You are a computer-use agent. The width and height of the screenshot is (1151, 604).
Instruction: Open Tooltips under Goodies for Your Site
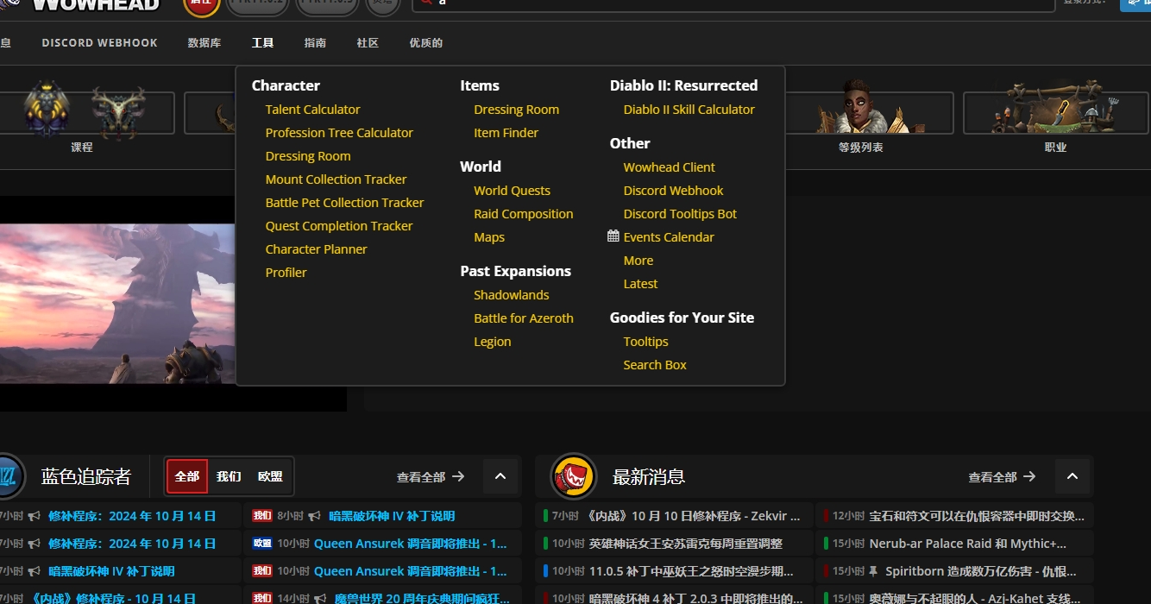(646, 342)
